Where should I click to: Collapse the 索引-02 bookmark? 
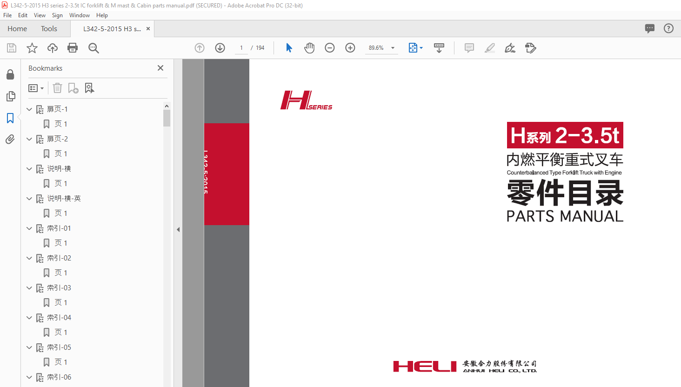(29, 258)
